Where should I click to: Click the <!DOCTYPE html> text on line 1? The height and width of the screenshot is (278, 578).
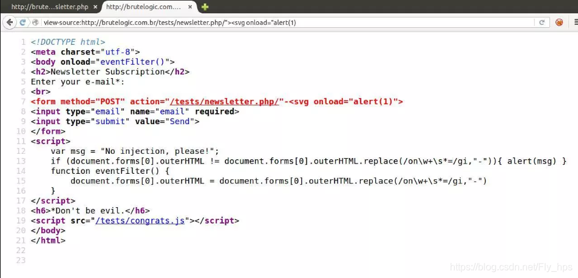68,42
